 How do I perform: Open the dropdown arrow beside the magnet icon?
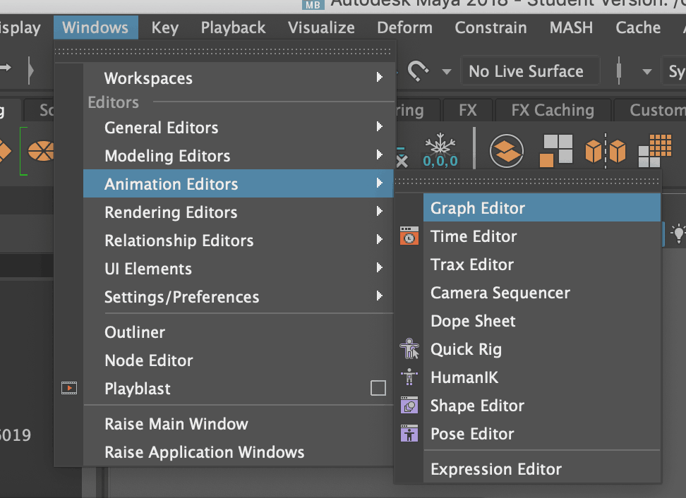click(x=446, y=71)
